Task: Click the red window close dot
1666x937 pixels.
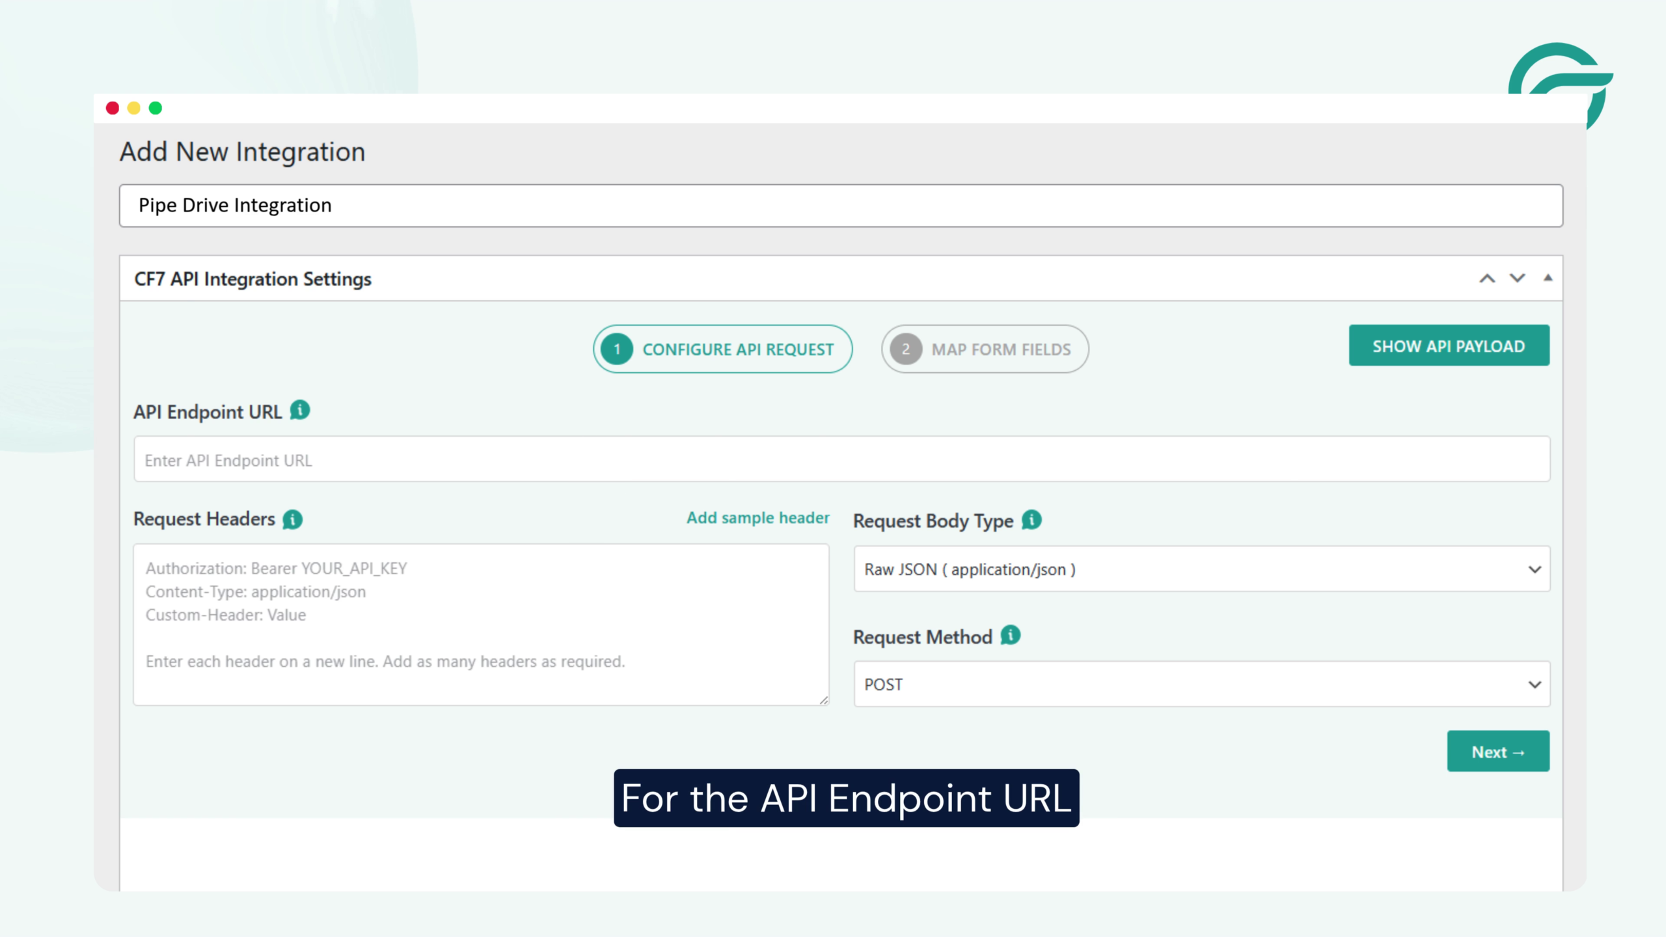Action: pos(113,108)
